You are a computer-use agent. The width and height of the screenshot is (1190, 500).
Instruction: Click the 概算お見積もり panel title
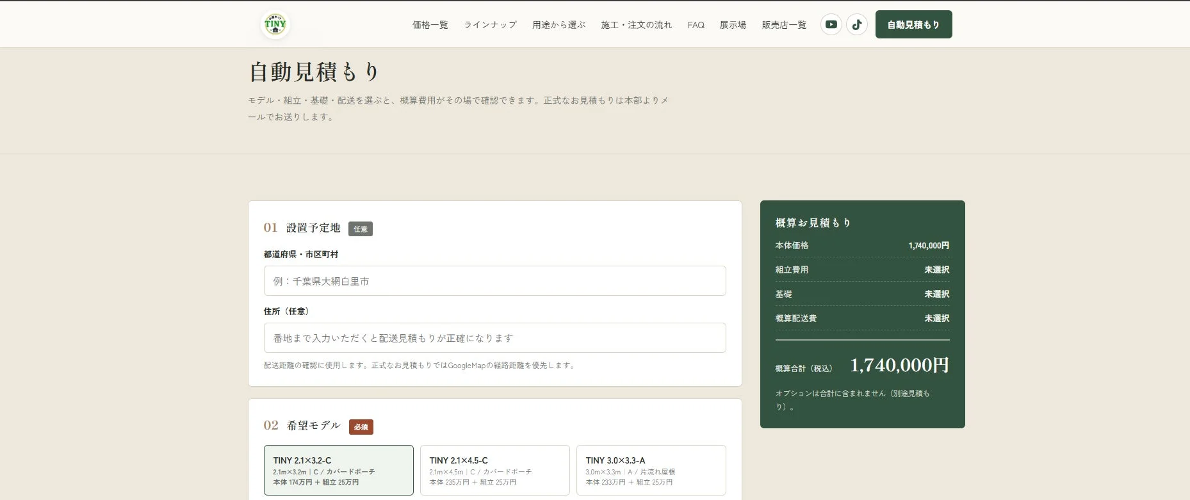pos(813,223)
